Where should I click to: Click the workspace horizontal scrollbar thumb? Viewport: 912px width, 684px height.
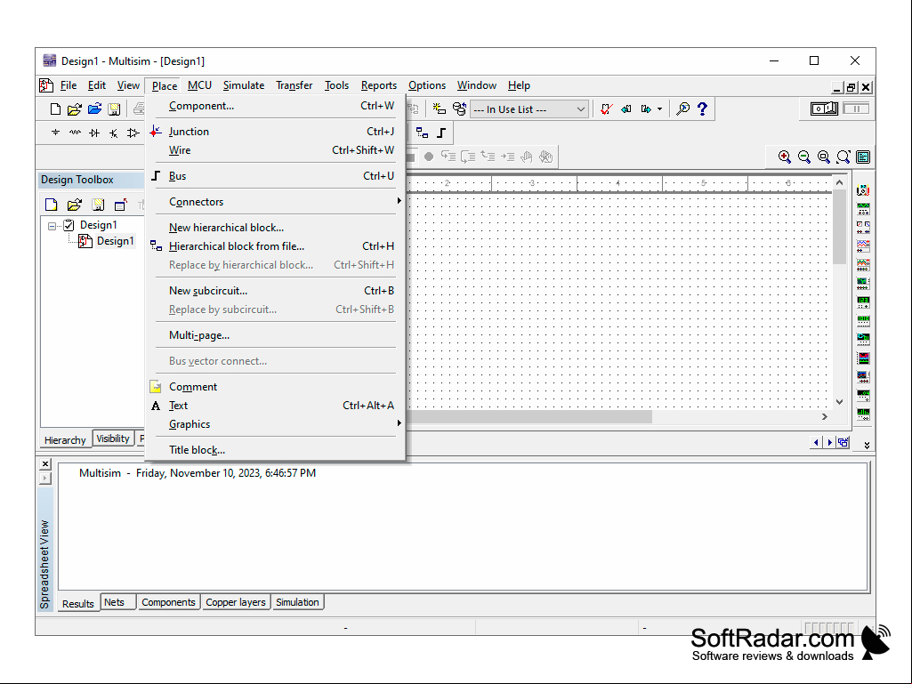pos(529,416)
